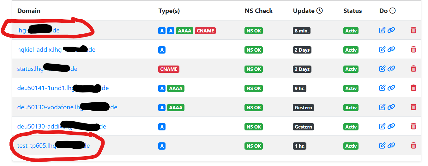Viewport: 428px width, 166px height.
Task: Click the AAAA badge in deu50130-vodafone row
Action: (176, 108)
